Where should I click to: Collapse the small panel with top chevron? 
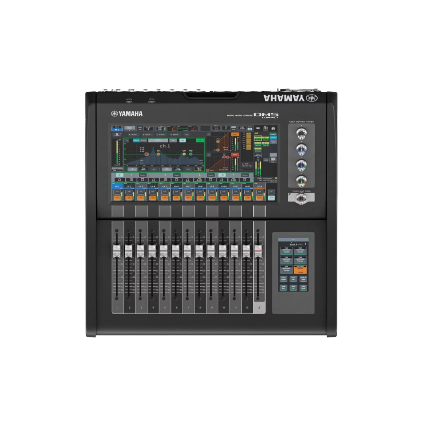293,240
